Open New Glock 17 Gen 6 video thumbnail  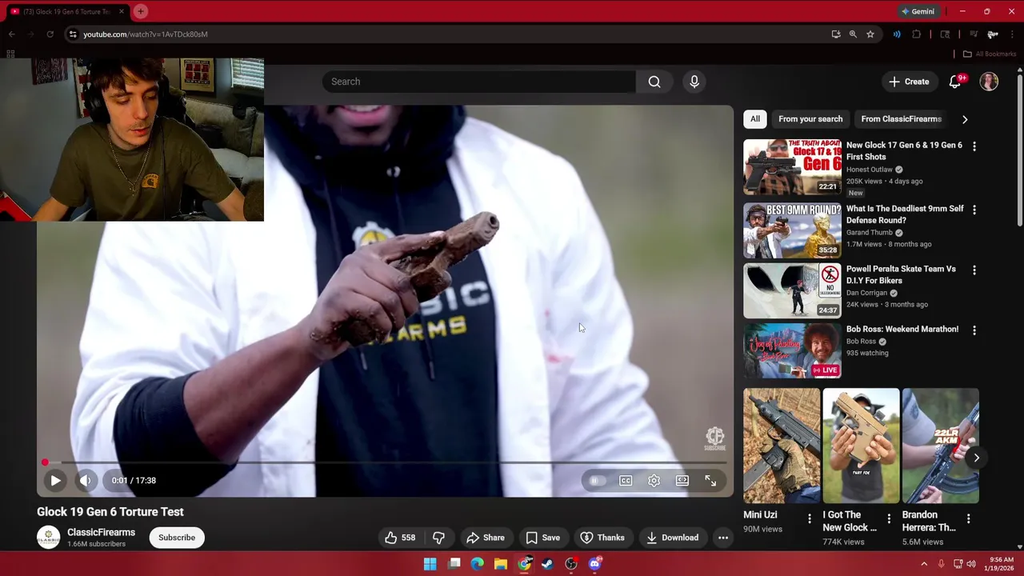pos(792,167)
